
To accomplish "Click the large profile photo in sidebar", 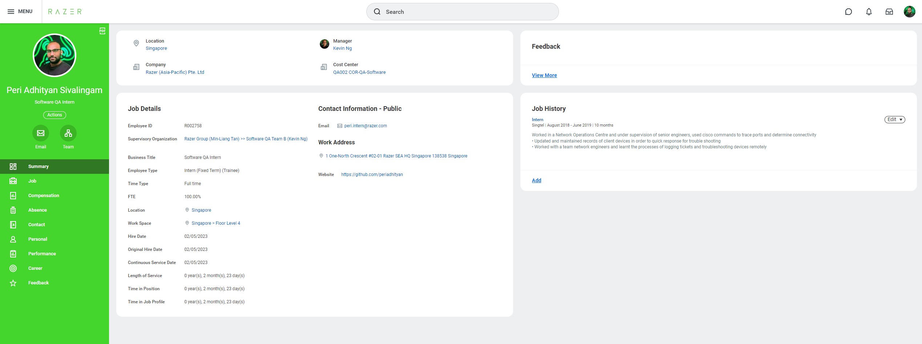I will (55, 55).
